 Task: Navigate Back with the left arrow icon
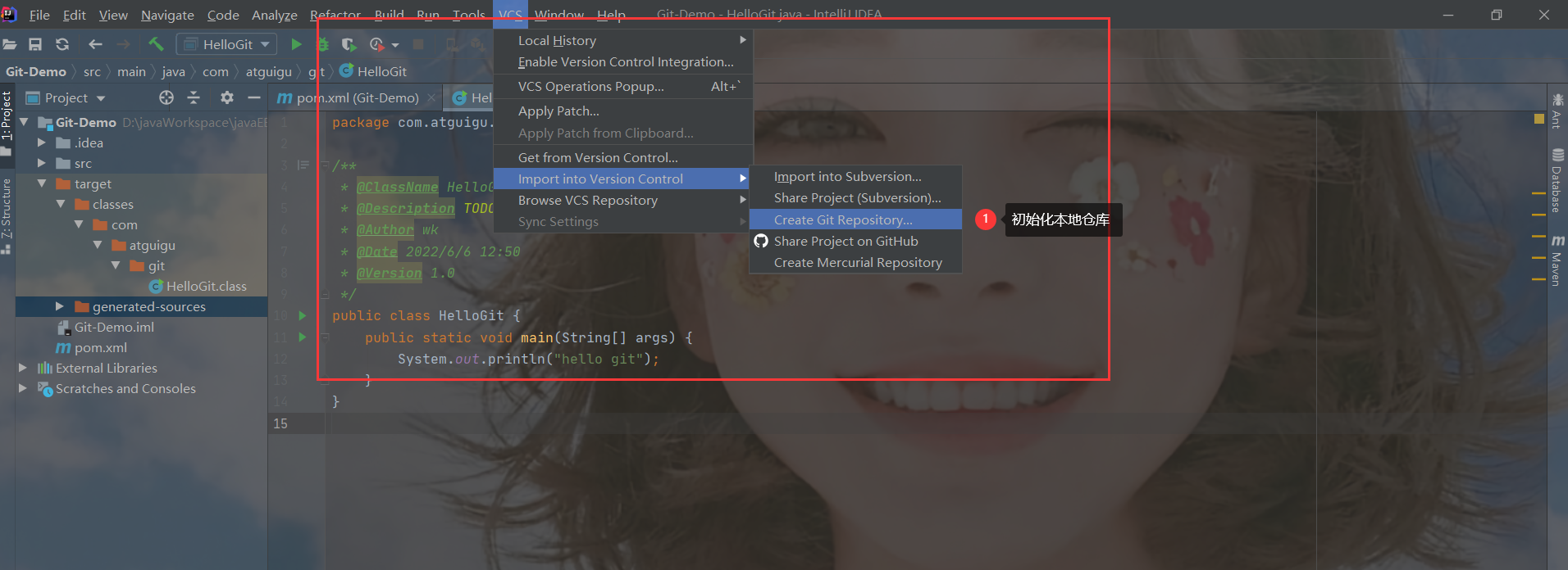(x=95, y=44)
